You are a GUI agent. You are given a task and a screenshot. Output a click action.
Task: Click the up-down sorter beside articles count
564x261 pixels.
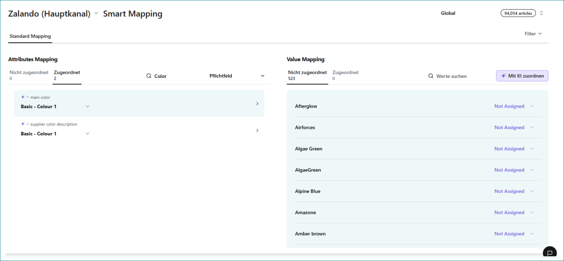pyautogui.click(x=541, y=13)
